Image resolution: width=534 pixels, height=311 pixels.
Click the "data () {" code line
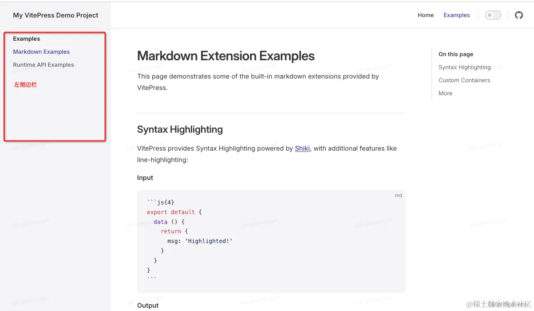(x=169, y=222)
